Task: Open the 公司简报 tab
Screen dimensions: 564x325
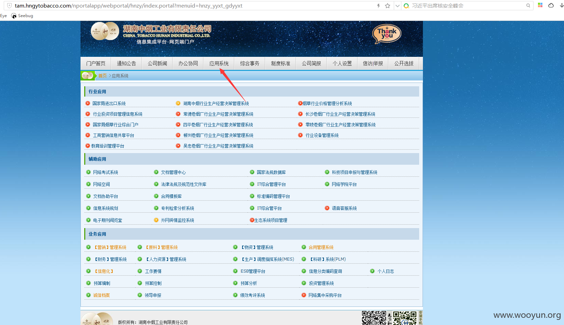Action: coord(311,63)
